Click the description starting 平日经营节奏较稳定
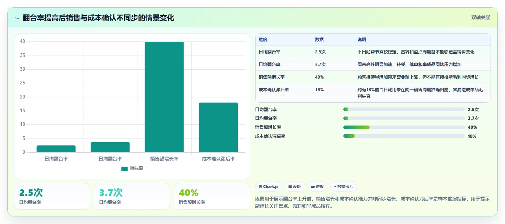This screenshot has height=224, width=505. point(416,52)
